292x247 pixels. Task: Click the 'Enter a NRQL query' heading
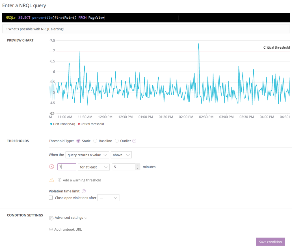pyautogui.click(x=24, y=6)
